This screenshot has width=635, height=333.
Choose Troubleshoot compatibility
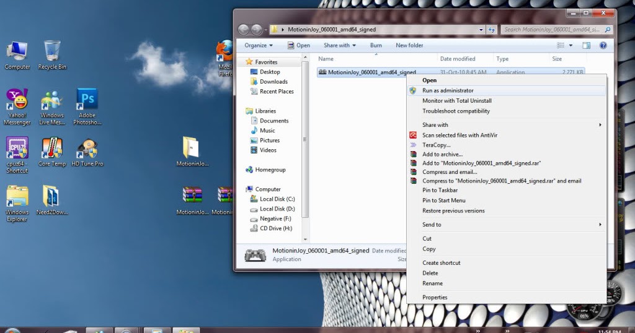(x=507, y=111)
